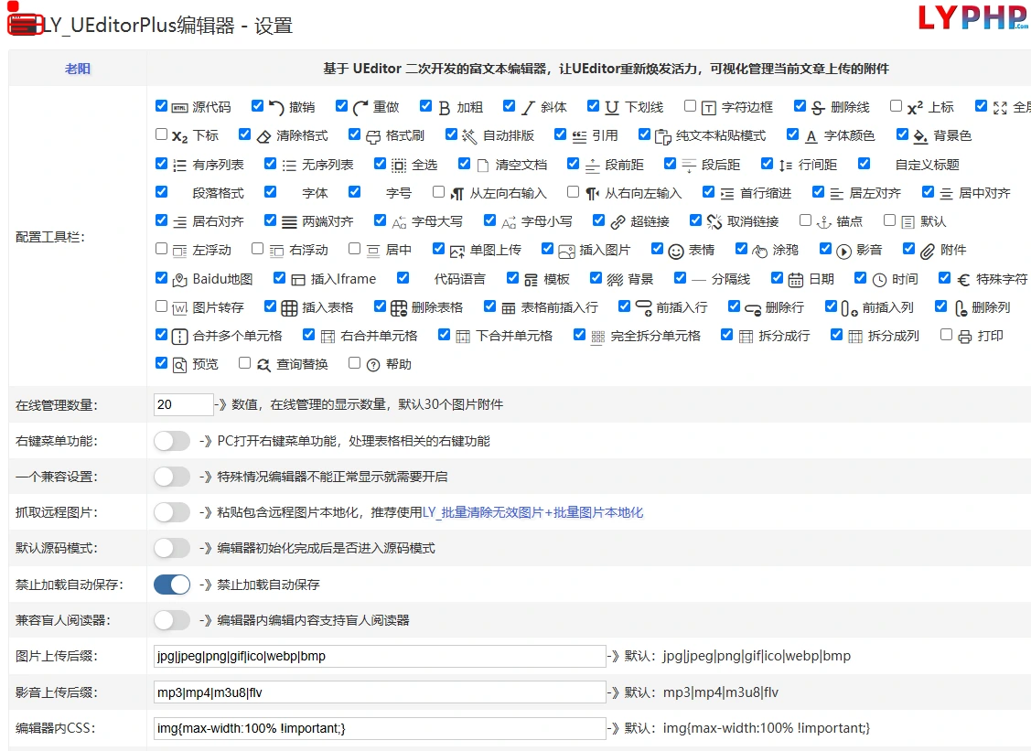Click the LYPHP logo
This screenshot has height=751, width=1031.
point(973,18)
